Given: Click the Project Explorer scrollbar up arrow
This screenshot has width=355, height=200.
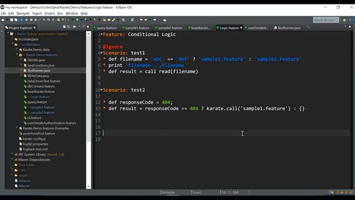Looking at the screenshot, I should pyautogui.click(x=89, y=34).
